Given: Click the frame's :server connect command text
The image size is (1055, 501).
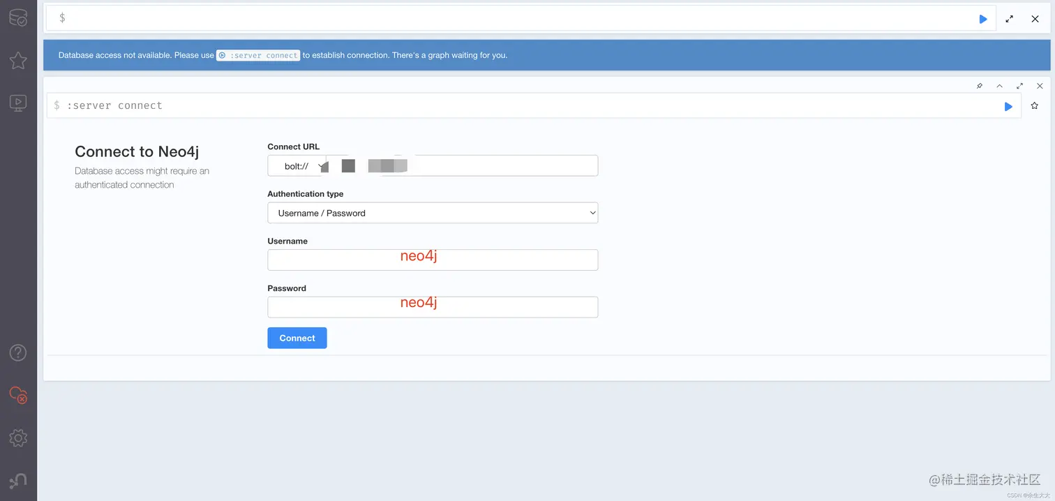Looking at the screenshot, I should click(114, 105).
